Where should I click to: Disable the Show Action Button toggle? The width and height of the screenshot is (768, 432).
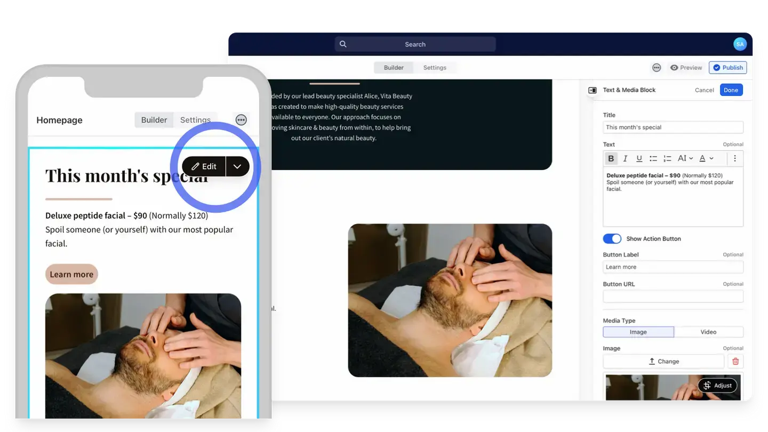tap(612, 238)
